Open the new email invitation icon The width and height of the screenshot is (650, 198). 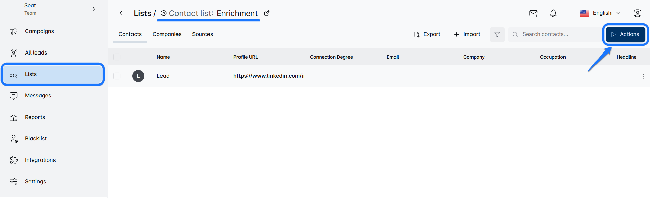point(533,13)
